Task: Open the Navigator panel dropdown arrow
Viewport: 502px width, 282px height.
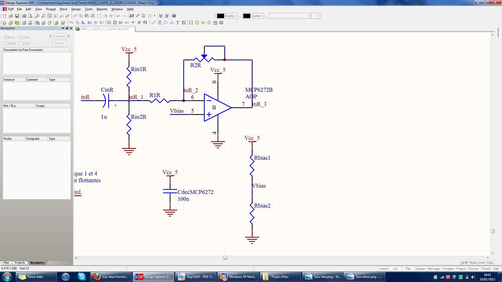Action: [63, 28]
